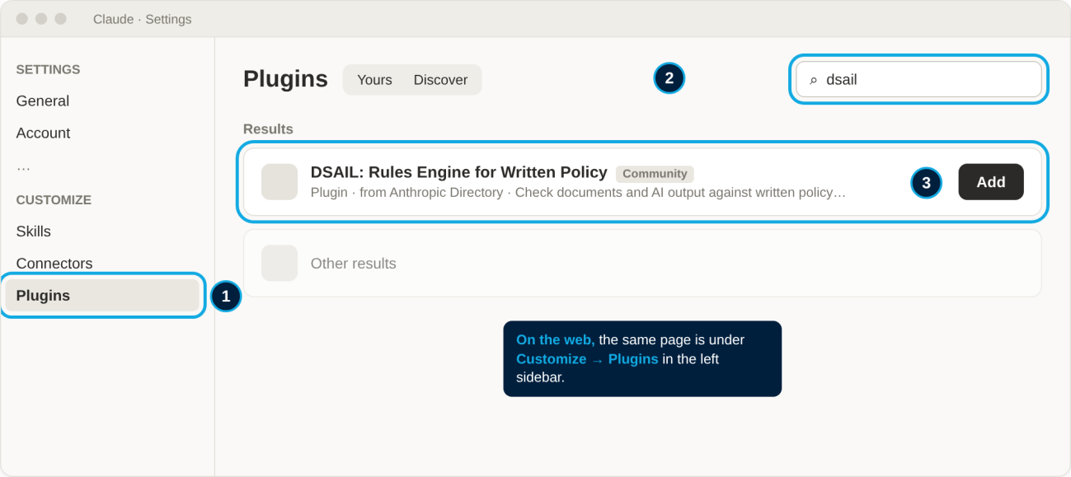Switch to the Discover tab

pyautogui.click(x=440, y=80)
